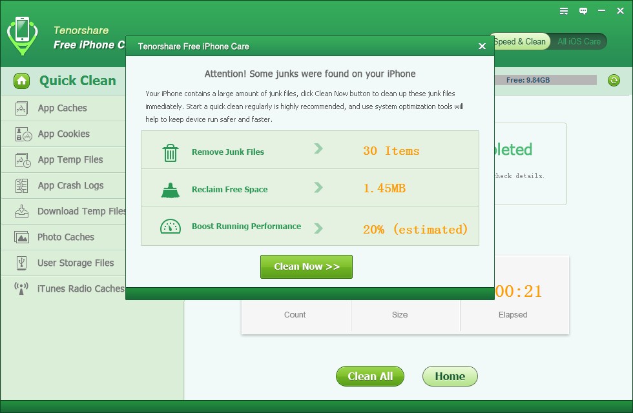
Task: Open the menu list icon in title bar
Action: point(563,11)
